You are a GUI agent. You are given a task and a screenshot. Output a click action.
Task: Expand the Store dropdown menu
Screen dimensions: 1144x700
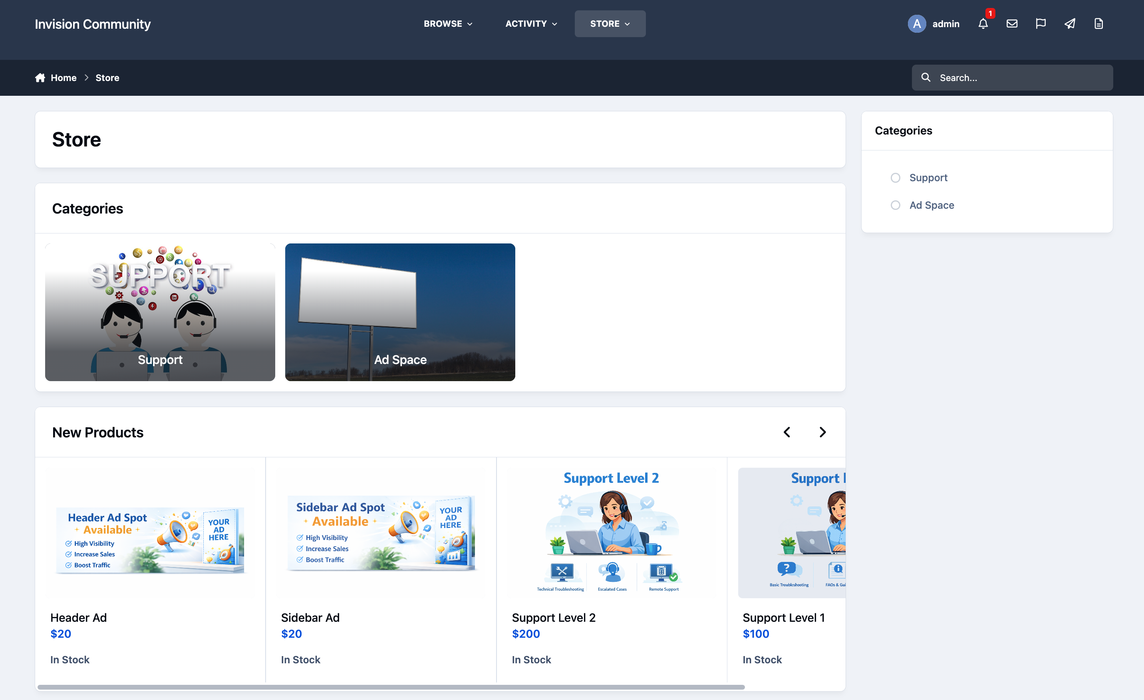point(610,24)
